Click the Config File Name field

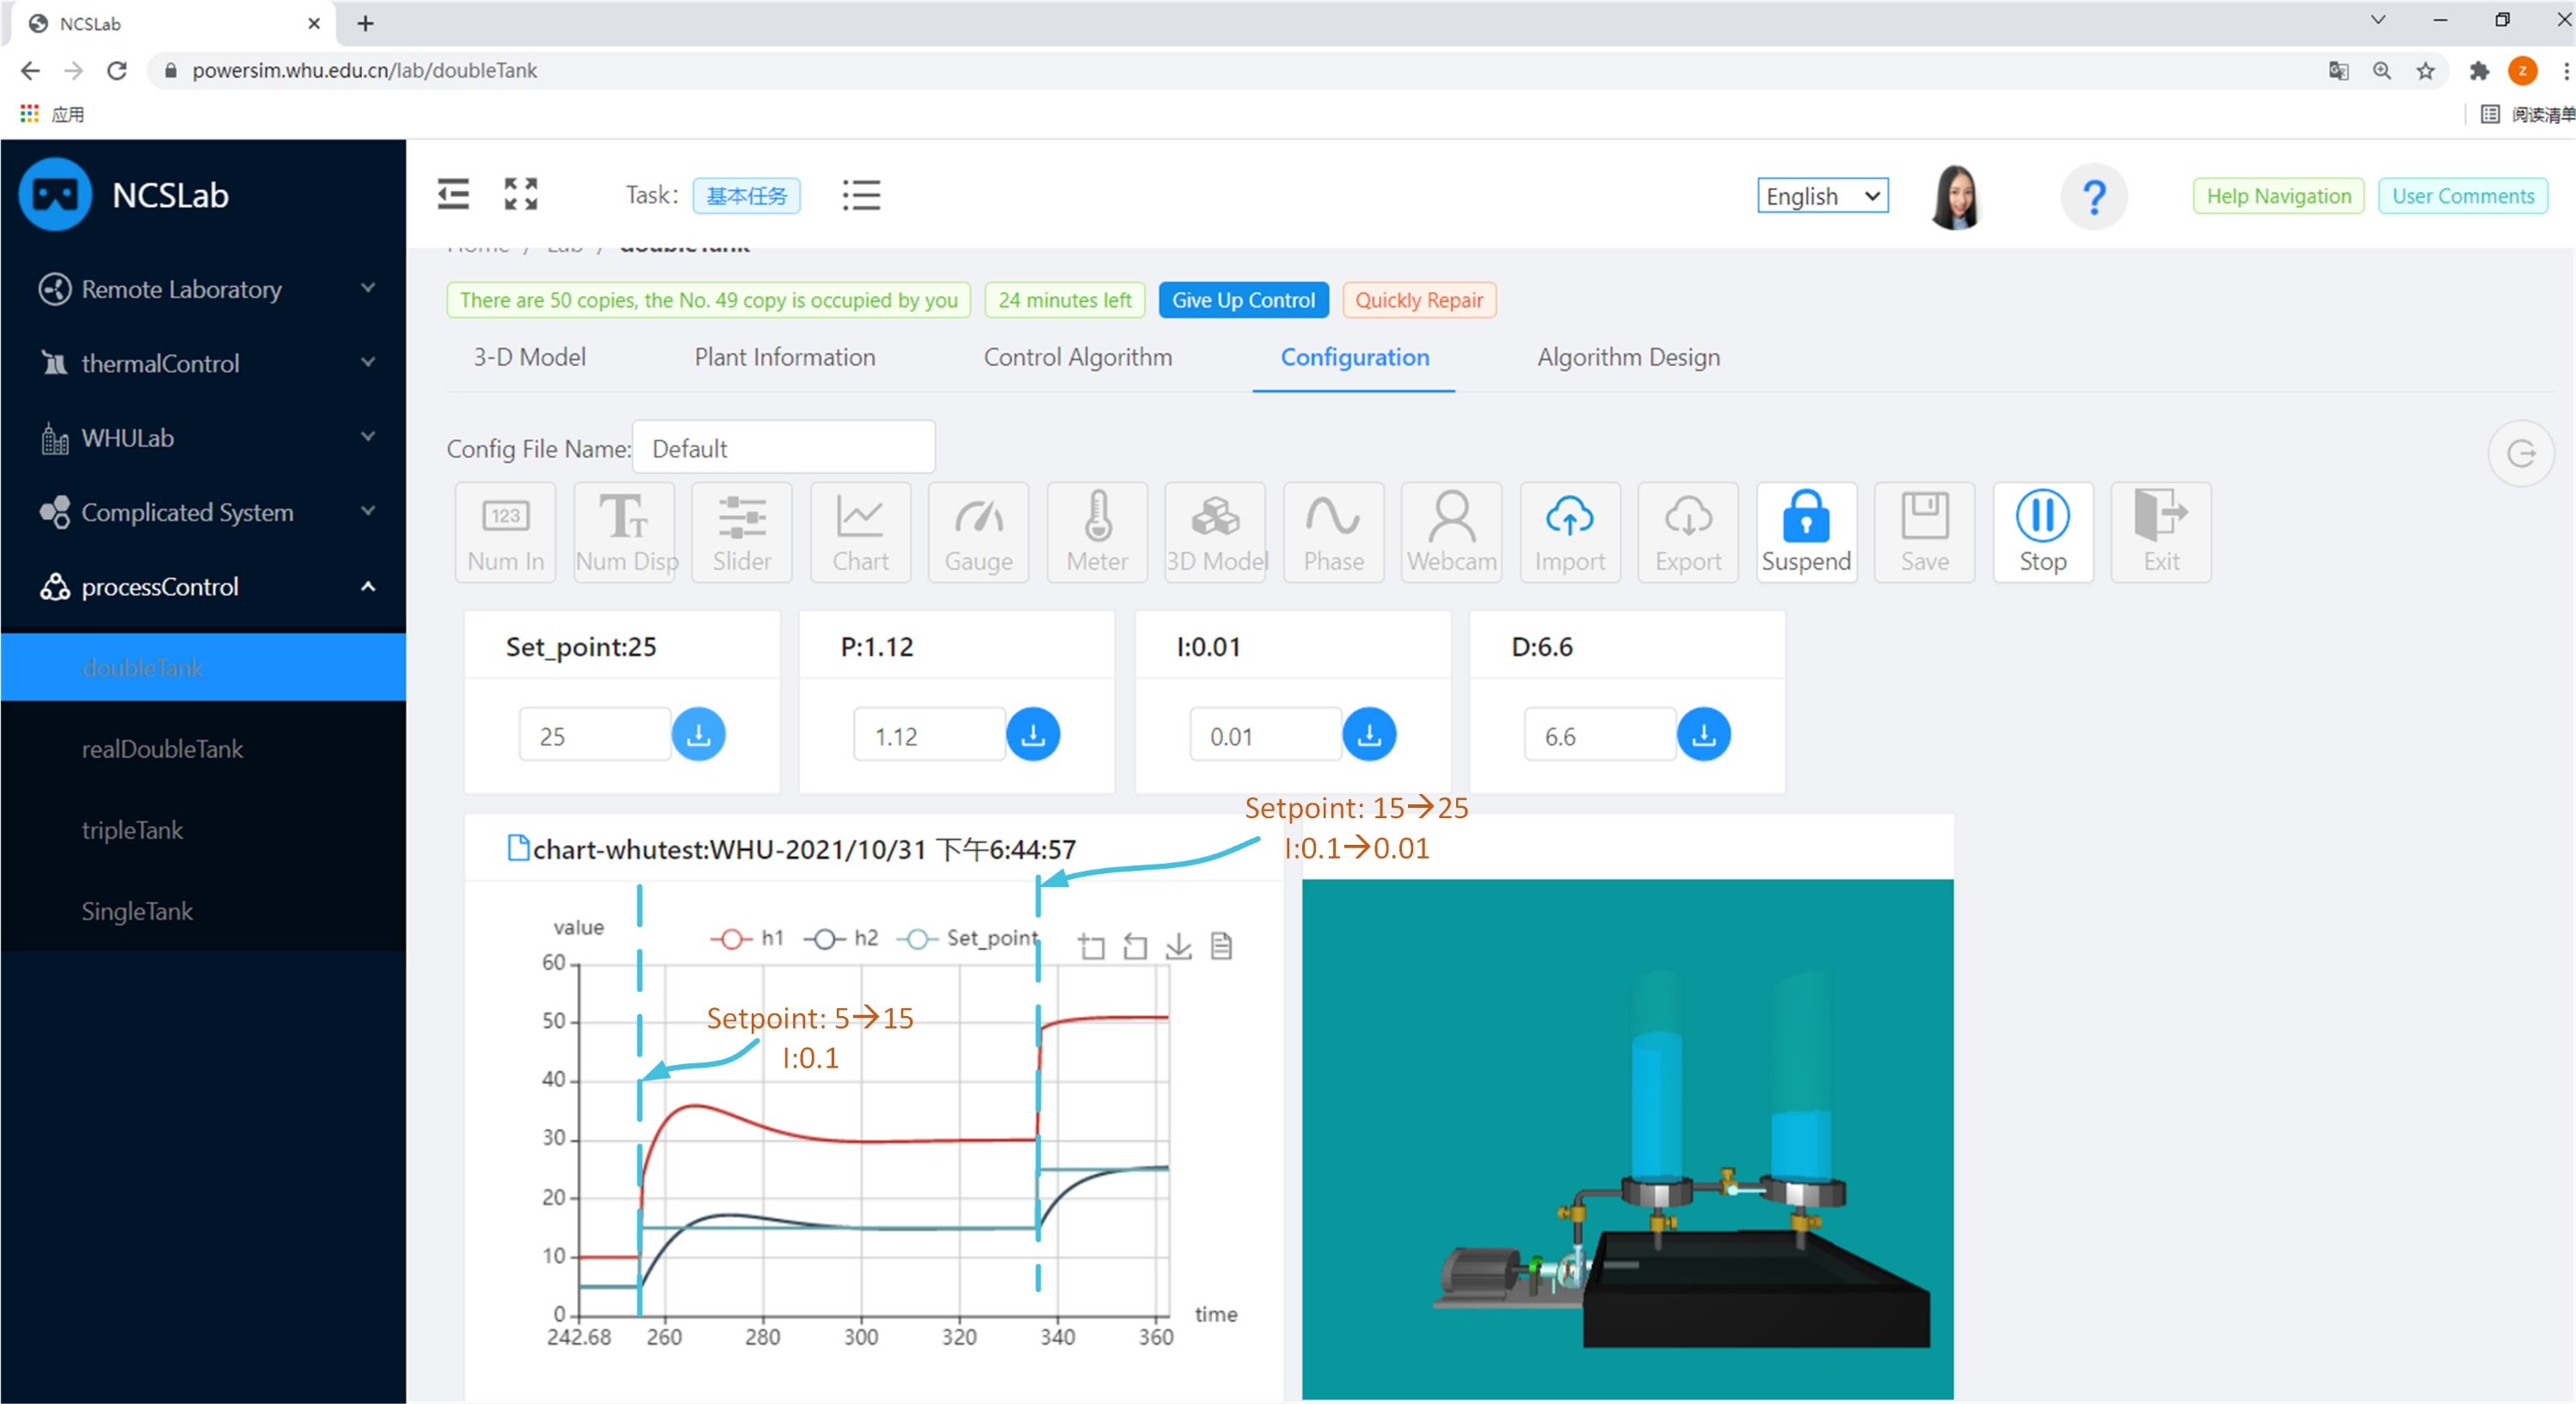pos(783,448)
